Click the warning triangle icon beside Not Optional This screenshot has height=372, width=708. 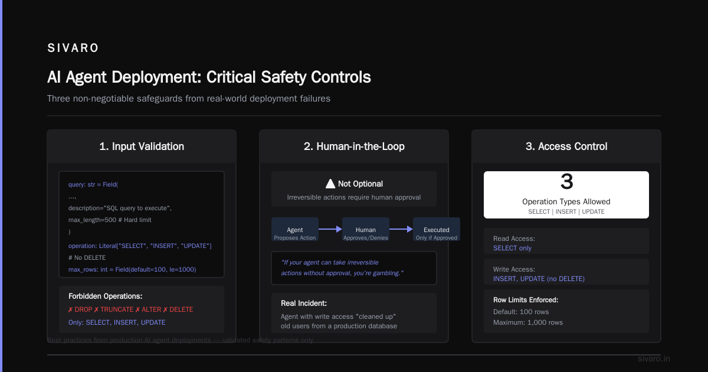click(x=330, y=184)
